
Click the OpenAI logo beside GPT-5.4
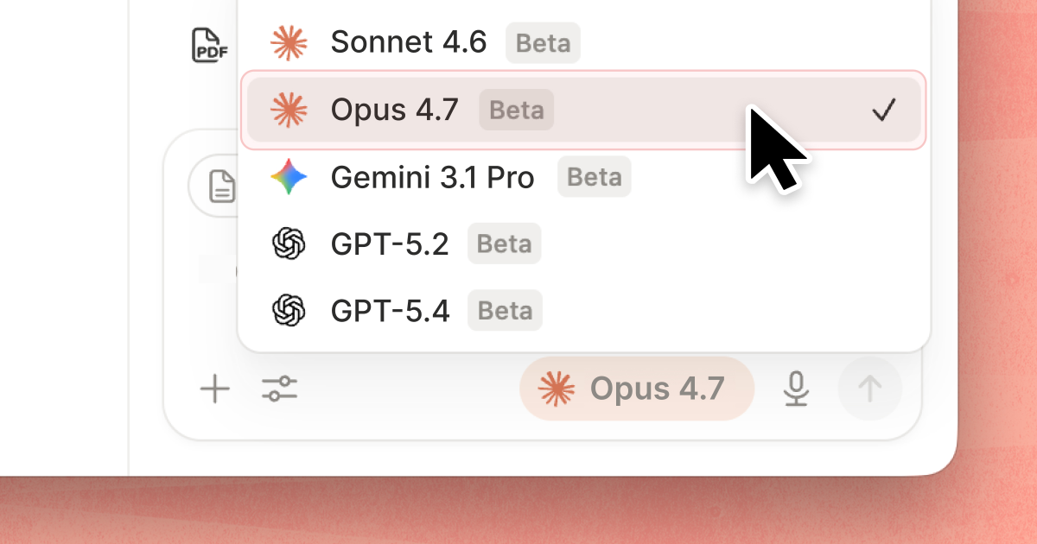[289, 310]
